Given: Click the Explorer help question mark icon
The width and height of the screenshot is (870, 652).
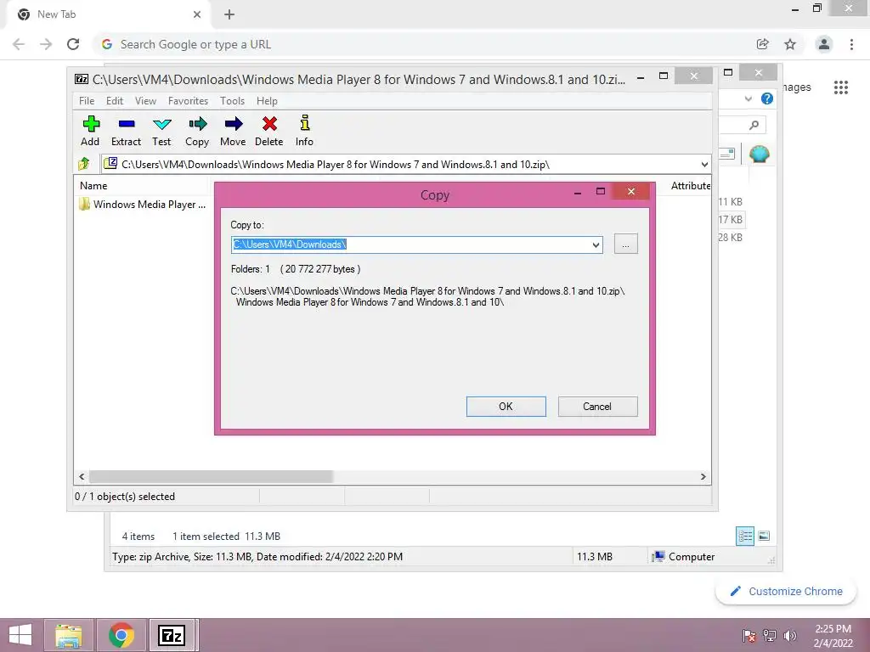Looking at the screenshot, I should (x=767, y=98).
